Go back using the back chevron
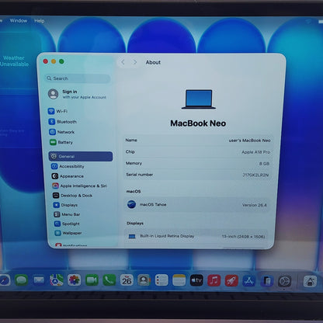The height and width of the screenshot is (323, 323). [123, 62]
